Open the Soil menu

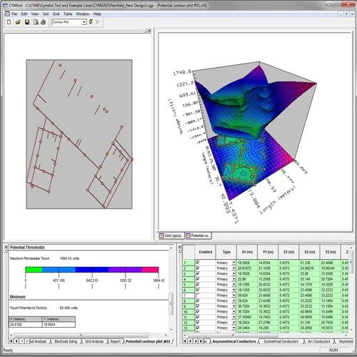point(46,14)
